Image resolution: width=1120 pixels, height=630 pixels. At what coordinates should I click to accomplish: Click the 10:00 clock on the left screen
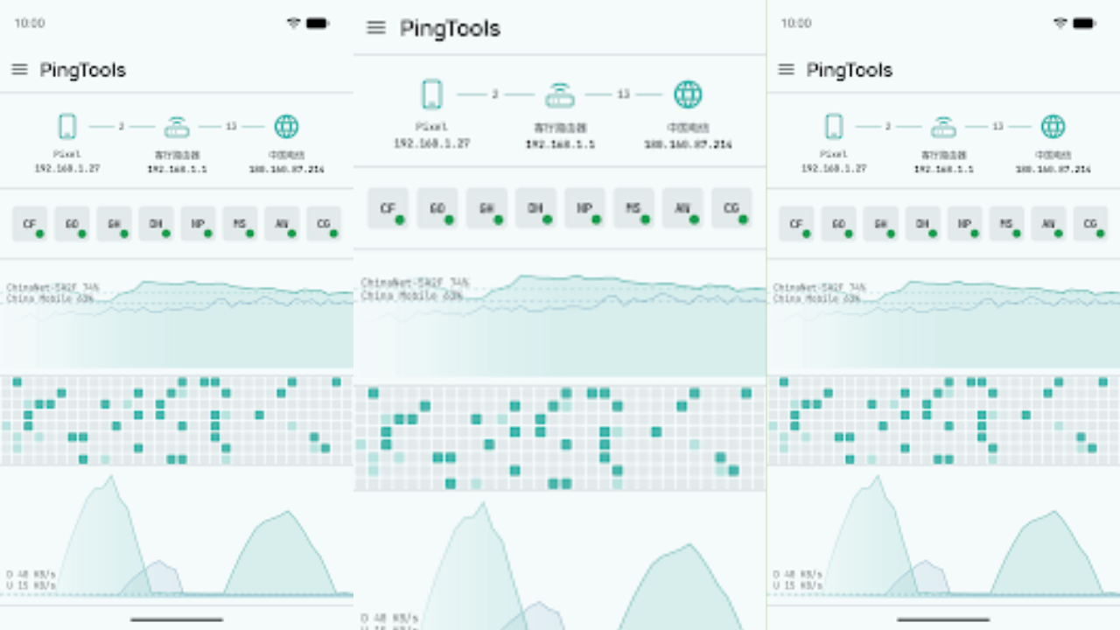[29, 24]
